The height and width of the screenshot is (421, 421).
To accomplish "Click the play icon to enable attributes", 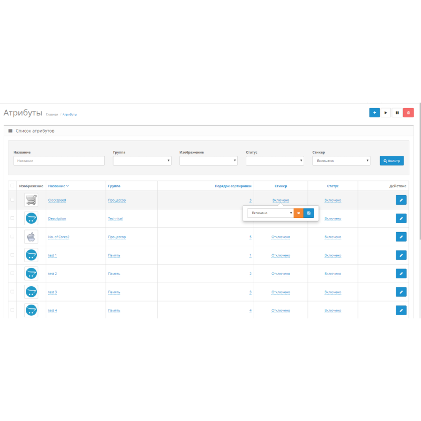I will [386, 113].
